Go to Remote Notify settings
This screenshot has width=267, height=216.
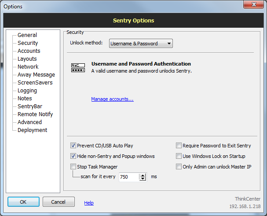[35, 114]
